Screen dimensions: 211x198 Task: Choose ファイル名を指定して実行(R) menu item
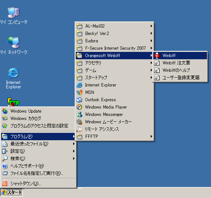38,173
